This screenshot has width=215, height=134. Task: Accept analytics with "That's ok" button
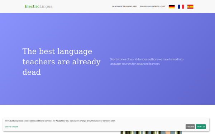coord(201,126)
